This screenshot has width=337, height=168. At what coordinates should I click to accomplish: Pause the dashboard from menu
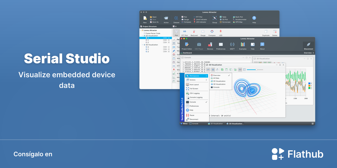pyautogui.click(x=197, y=115)
